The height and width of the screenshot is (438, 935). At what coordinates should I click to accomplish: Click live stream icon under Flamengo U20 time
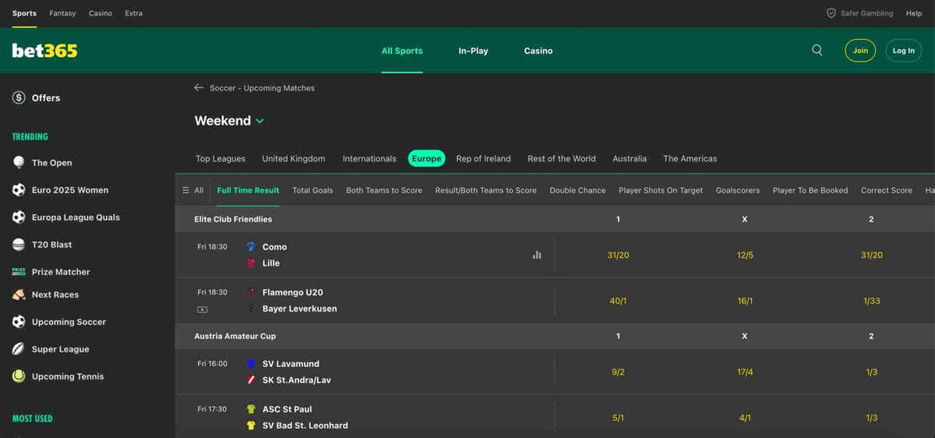point(203,309)
